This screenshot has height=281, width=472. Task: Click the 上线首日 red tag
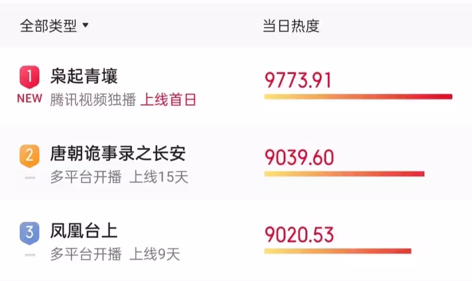coord(168,100)
